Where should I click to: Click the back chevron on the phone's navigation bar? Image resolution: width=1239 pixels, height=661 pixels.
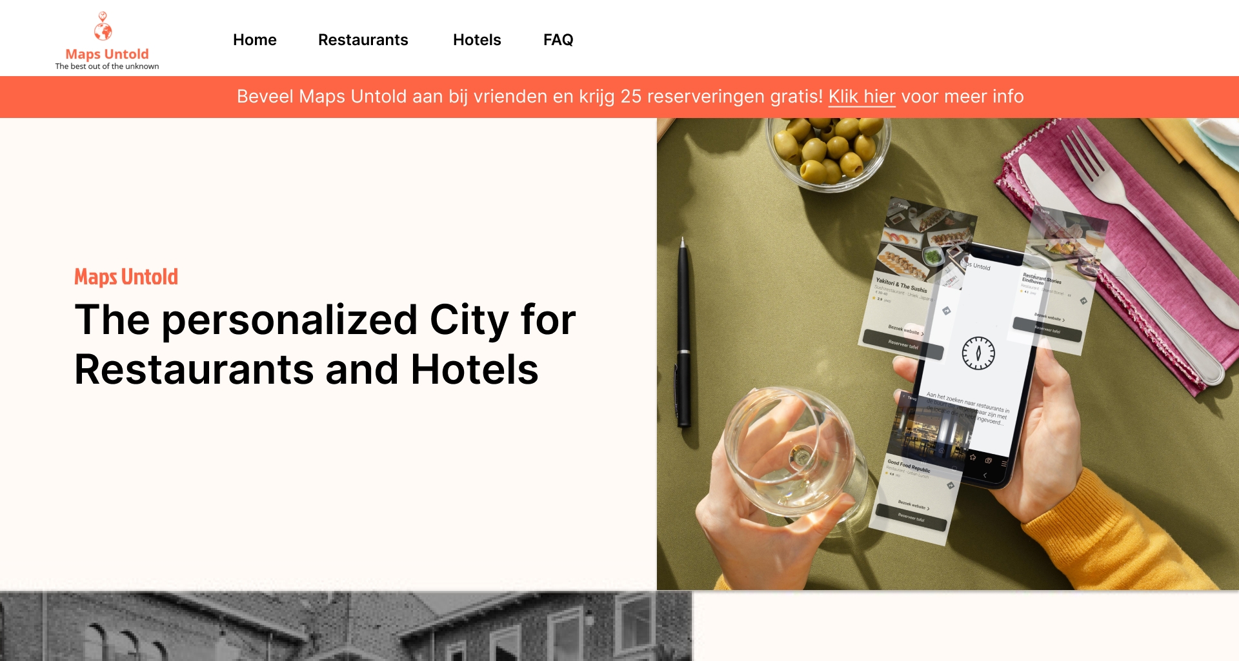[985, 475]
